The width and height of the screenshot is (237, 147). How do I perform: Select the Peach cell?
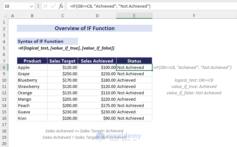(x=32, y=105)
